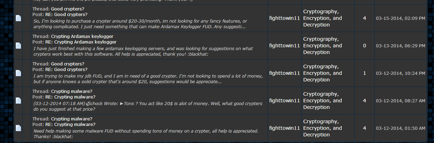434x143 pixels.
Task: Click the post icon for 03-15-2014 result
Action: tap(18, 18)
